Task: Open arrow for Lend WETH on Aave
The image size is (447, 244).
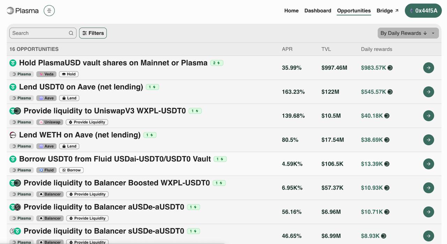Action: [x=428, y=140]
